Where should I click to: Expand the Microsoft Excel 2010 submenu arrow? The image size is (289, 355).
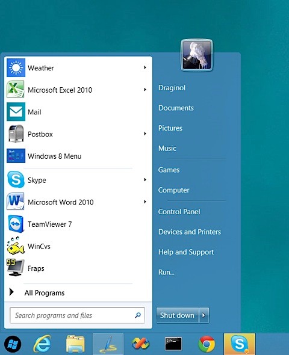tap(145, 90)
